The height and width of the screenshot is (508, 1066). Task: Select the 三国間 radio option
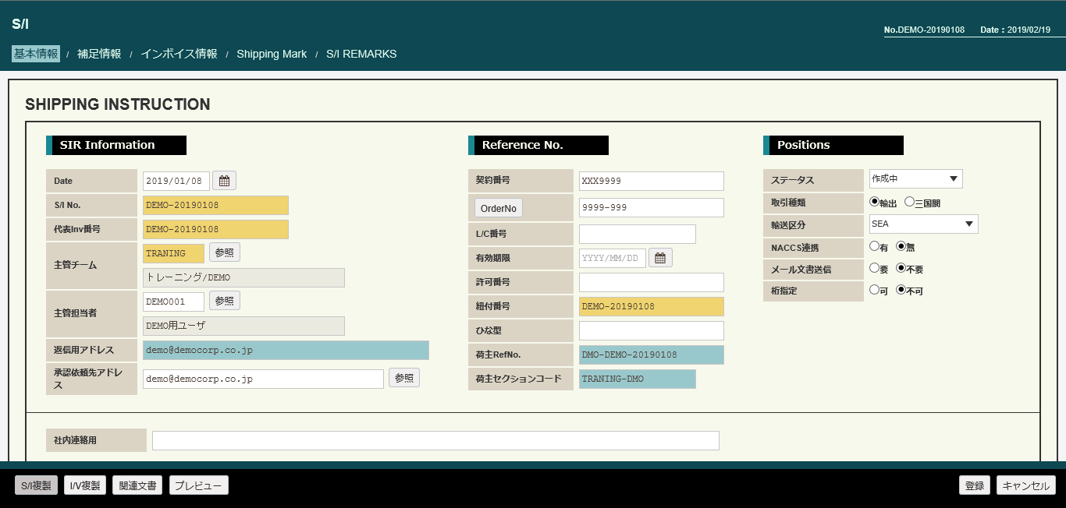tap(909, 202)
